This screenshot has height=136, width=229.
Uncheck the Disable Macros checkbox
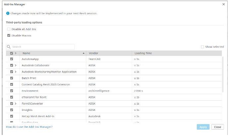click(x=9, y=35)
